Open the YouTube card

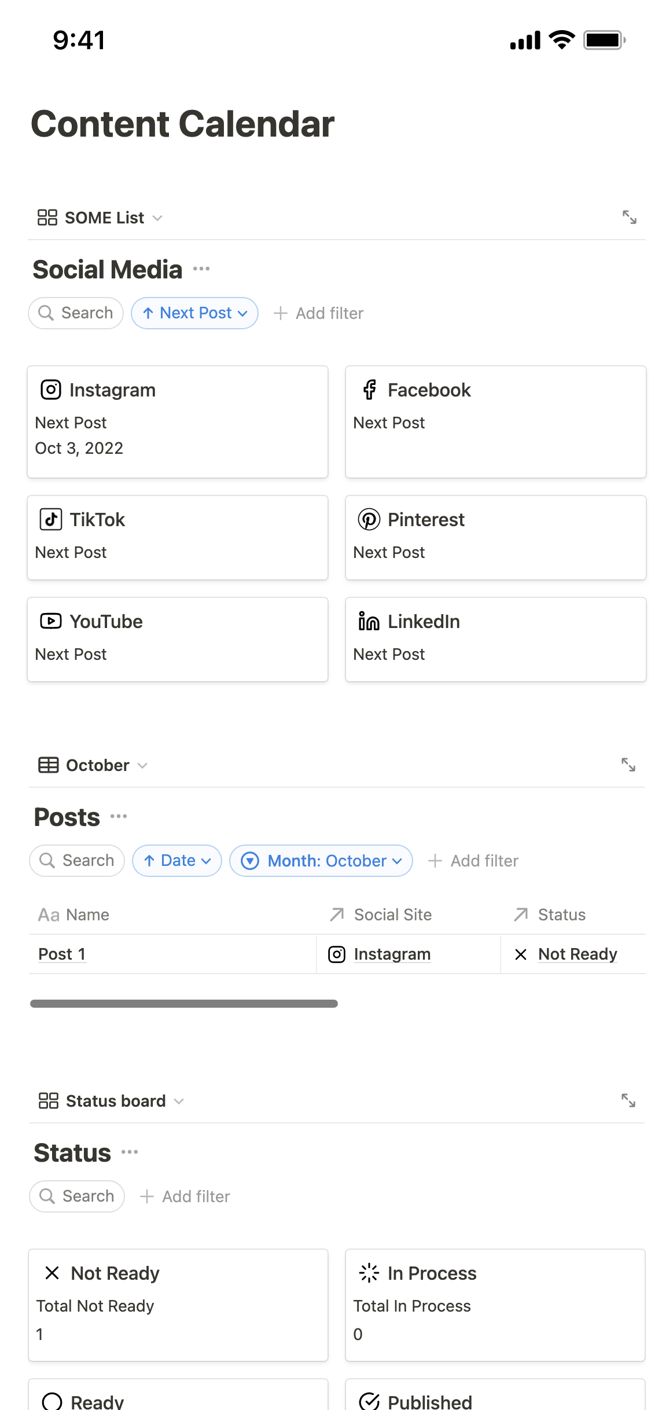point(177,639)
